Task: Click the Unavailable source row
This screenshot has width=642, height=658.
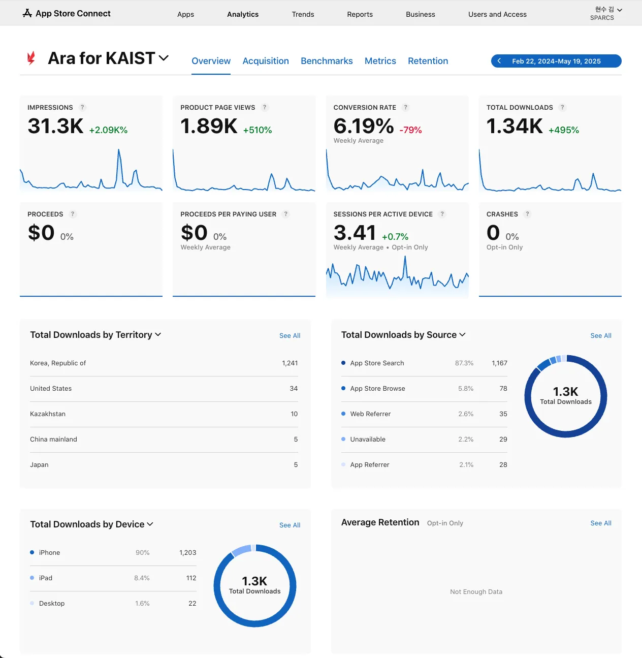Action: (x=424, y=439)
